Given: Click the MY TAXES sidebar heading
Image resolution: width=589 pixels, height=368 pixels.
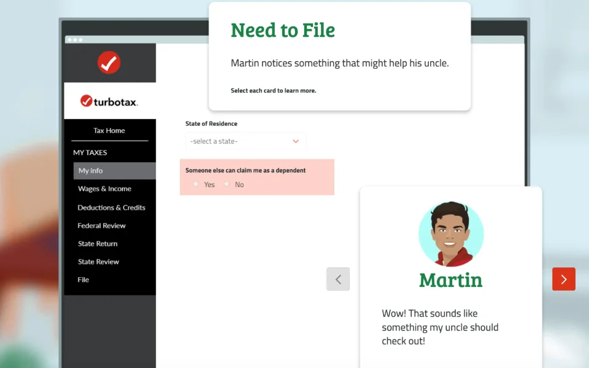Looking at the screenshot, I should (x=90, y=153).
